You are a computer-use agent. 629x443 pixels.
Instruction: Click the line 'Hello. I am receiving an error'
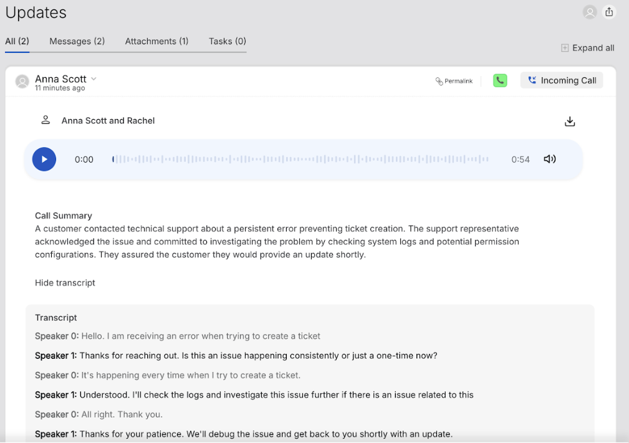point(177,336)
